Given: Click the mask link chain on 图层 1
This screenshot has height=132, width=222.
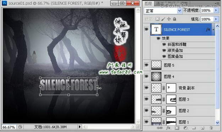Looking at the screenshot, I should (x=163, y=122).
